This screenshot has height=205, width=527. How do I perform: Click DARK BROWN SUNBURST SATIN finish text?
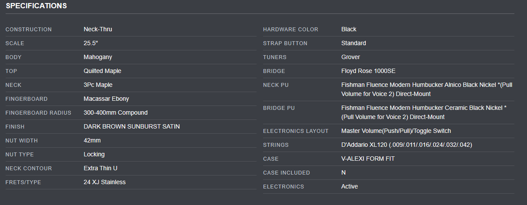[131, 126]
